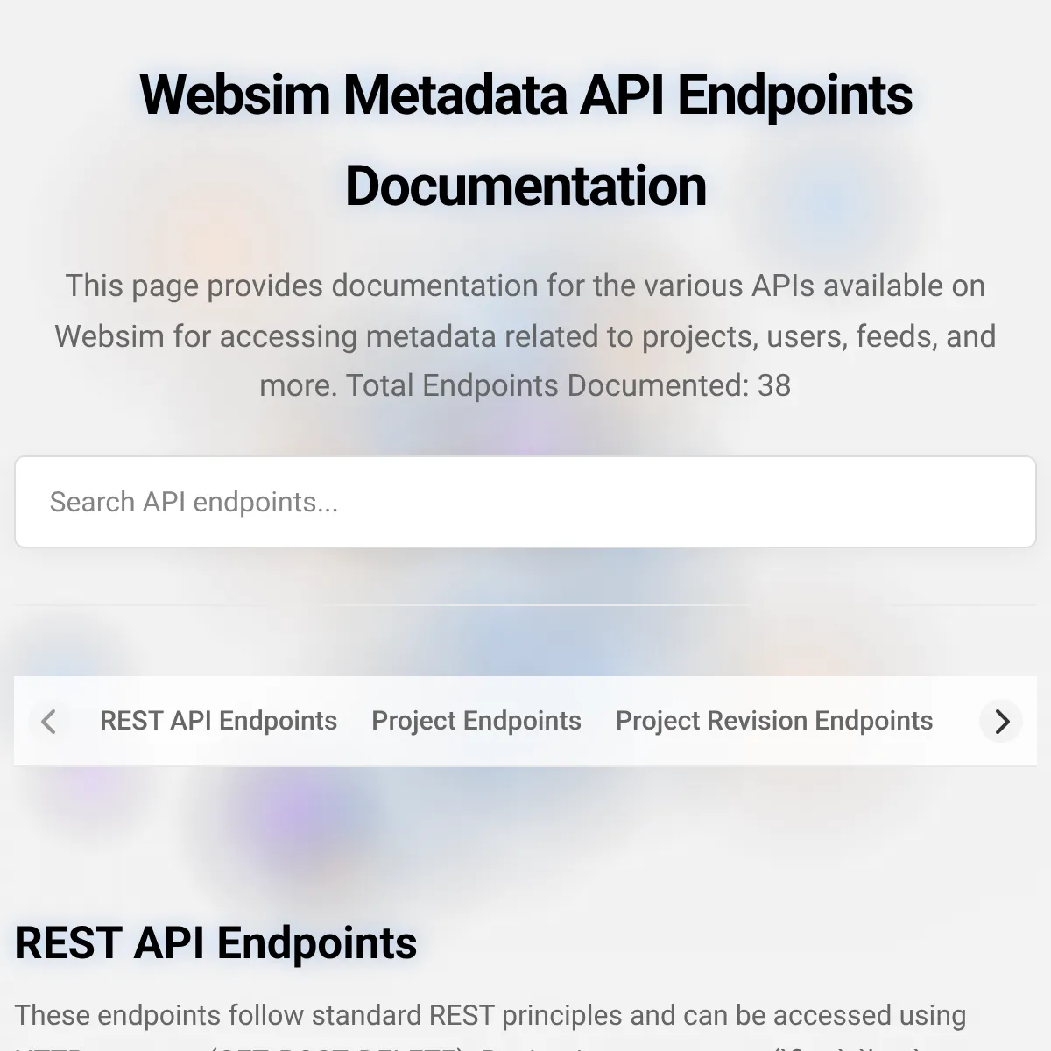Image resolution: width=1051 pixels, height=1051 pixels.
Task: Focus the endpoint search box placeholder text
Action: (x=194, y=502)
